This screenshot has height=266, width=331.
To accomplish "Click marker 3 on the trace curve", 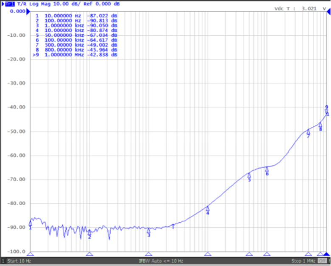I will [149, 231].
